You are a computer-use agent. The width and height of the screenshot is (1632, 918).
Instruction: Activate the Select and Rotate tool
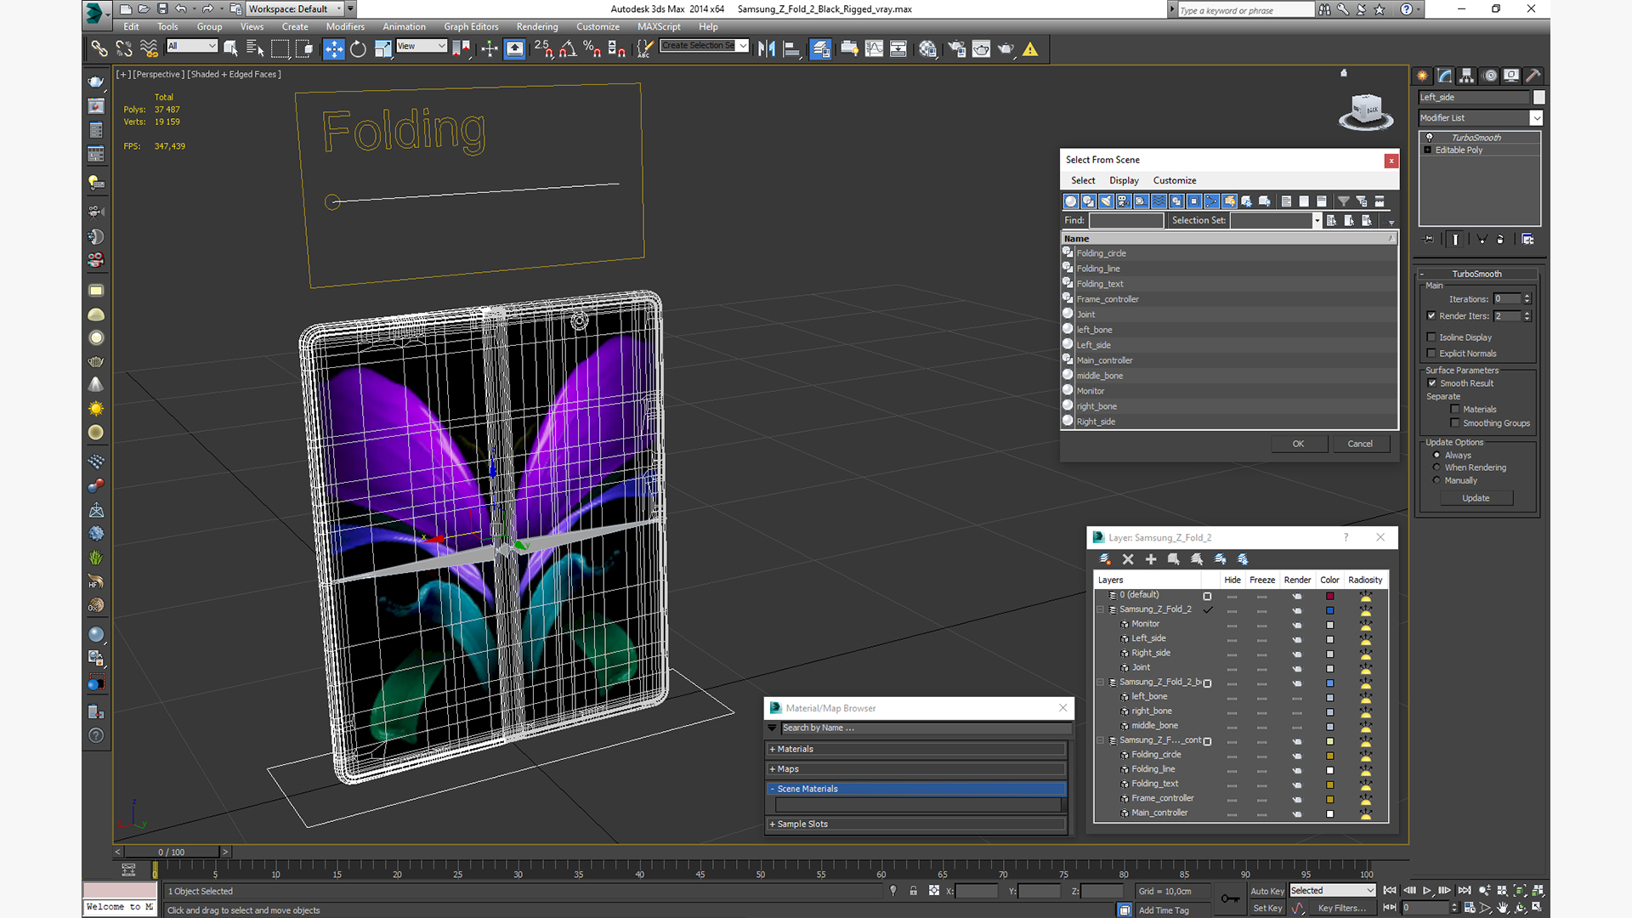(358, 49)
